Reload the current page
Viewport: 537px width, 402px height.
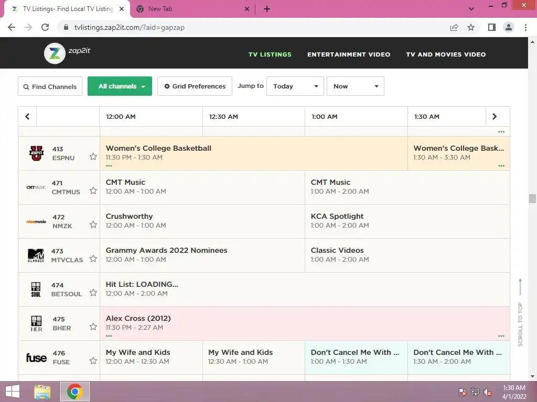tap(45, 27)
